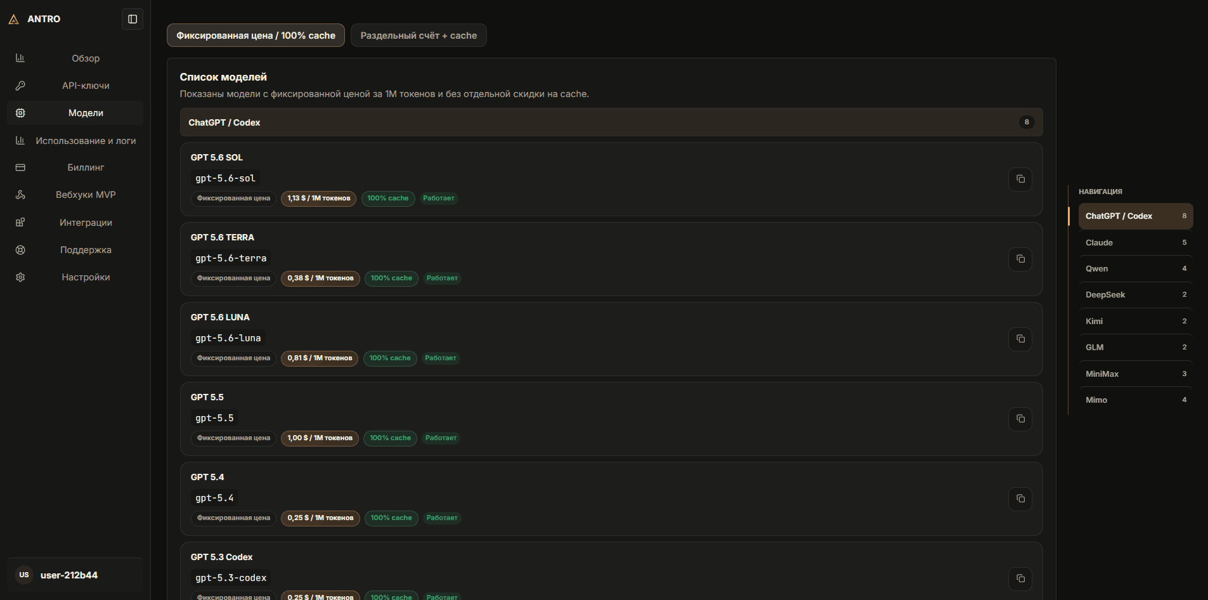Jump to GLM models in navigation

[1136, 348]
